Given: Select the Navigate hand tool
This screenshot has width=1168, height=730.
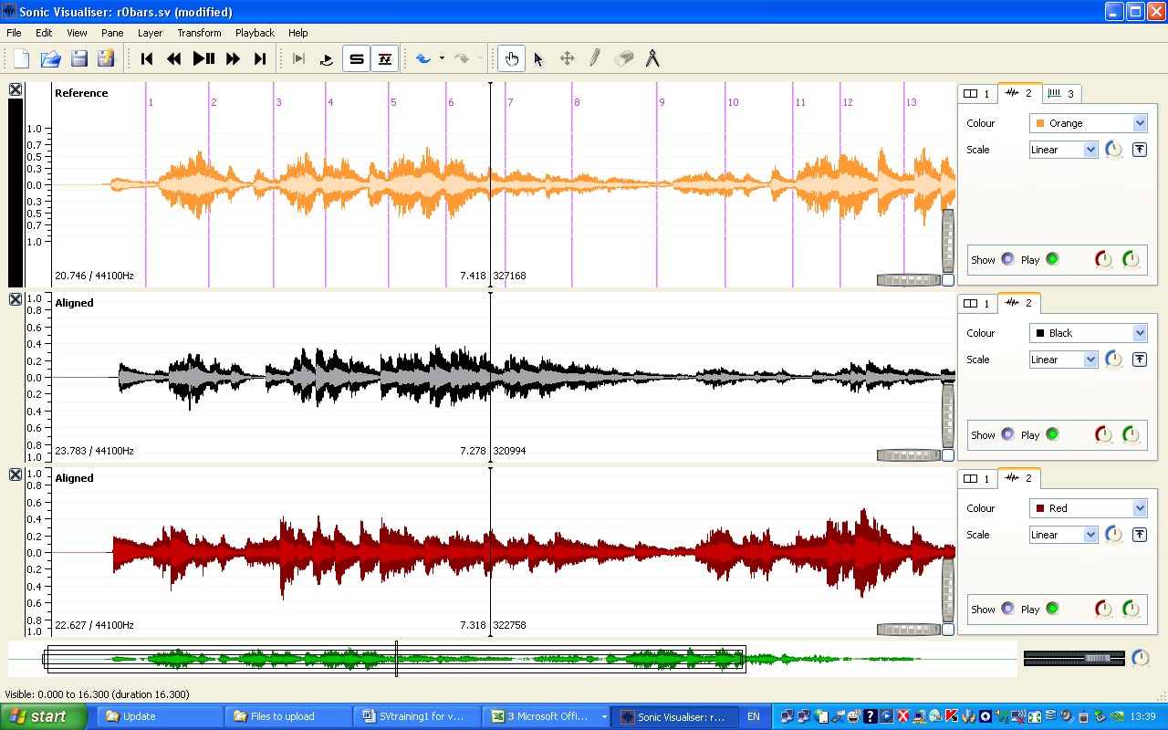Looking at the screenshot, I should pyautogui.click(x=512, y=58).
